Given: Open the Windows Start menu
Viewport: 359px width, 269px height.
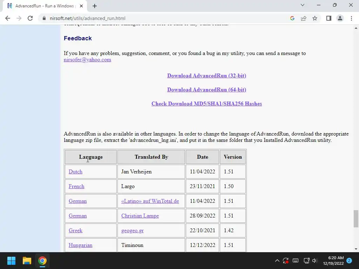Looking at the screenshot, I should (x=11, y=261).
